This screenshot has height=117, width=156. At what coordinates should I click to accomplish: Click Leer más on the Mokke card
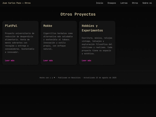pos(48,60)
